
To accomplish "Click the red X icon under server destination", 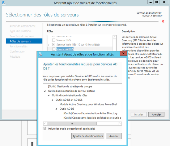I will pyautogui.click(x=163, y=21).
